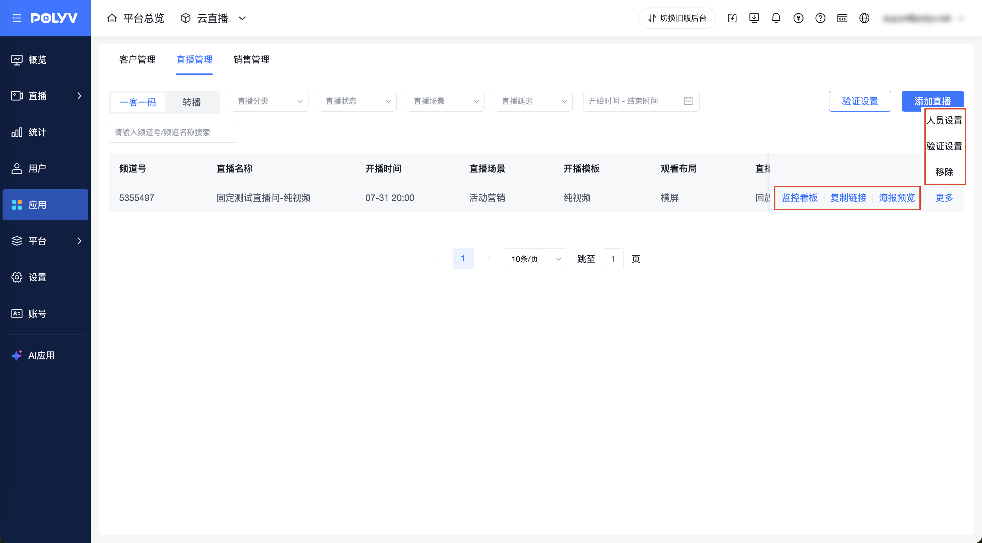Open 账号 in the sidebar
The width and height of the screenshot is (982, 543).
click(x=45, y=313)
